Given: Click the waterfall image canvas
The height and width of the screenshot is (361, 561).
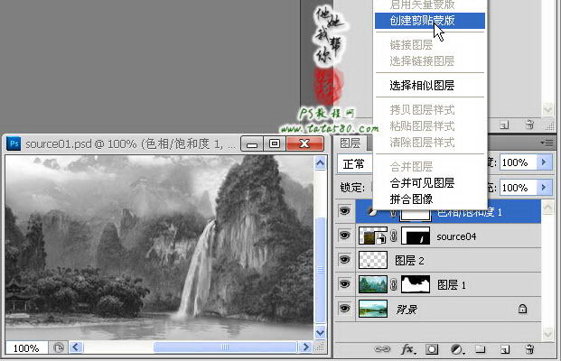Looking at the screenshot, I should [x=159, y=247].
